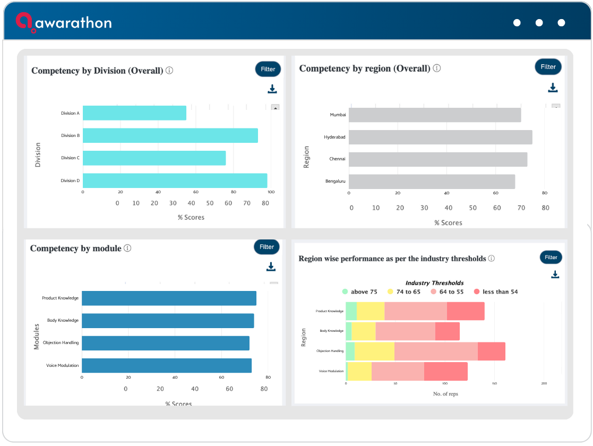Filter the Competency by Division chart
This screenshot has height=446, width=593.
point(268,69)
